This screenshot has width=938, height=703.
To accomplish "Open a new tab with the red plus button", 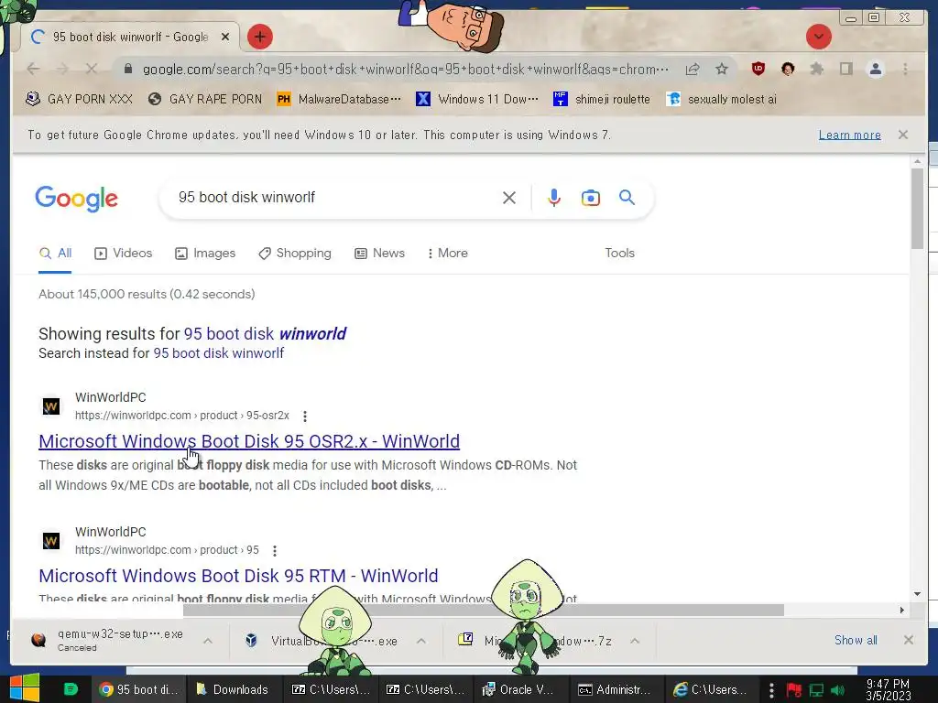I will point(259,37).
